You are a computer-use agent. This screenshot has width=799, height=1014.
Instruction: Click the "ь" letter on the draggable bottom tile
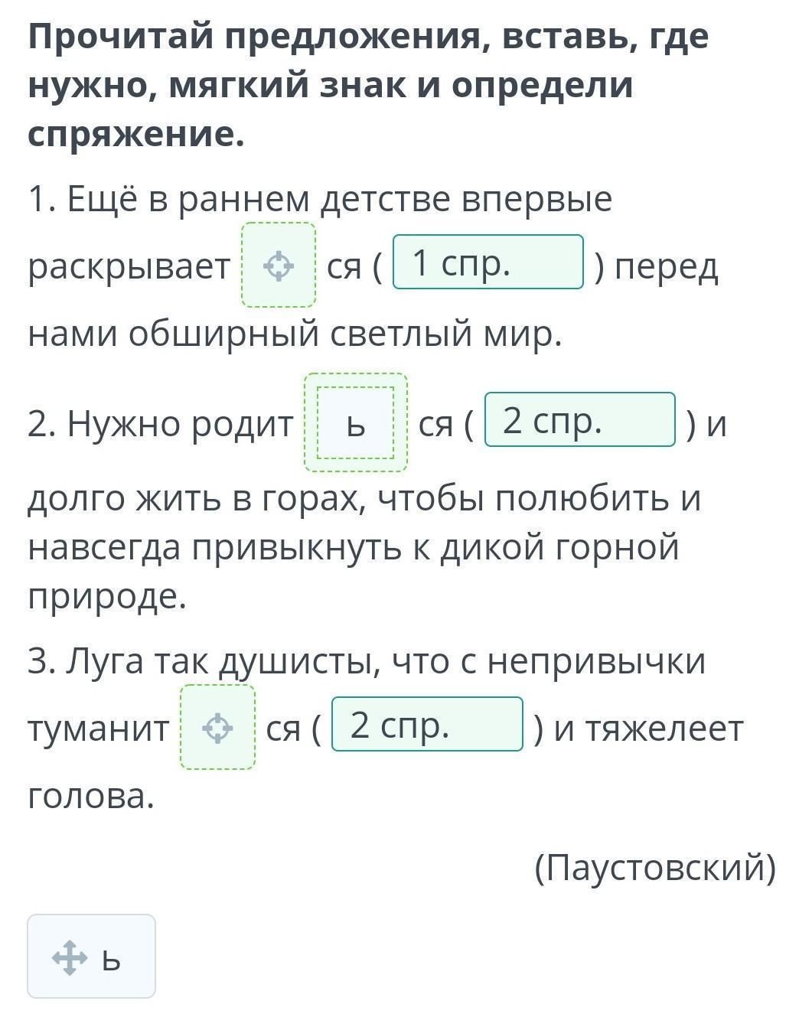point(112,958)
